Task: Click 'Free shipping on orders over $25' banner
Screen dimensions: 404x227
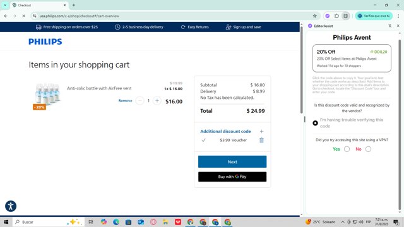Action: coord(67,27)
